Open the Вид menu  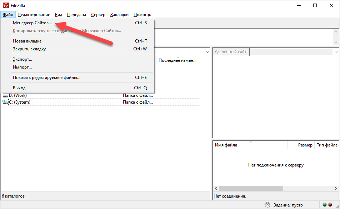tap(59, 15)
